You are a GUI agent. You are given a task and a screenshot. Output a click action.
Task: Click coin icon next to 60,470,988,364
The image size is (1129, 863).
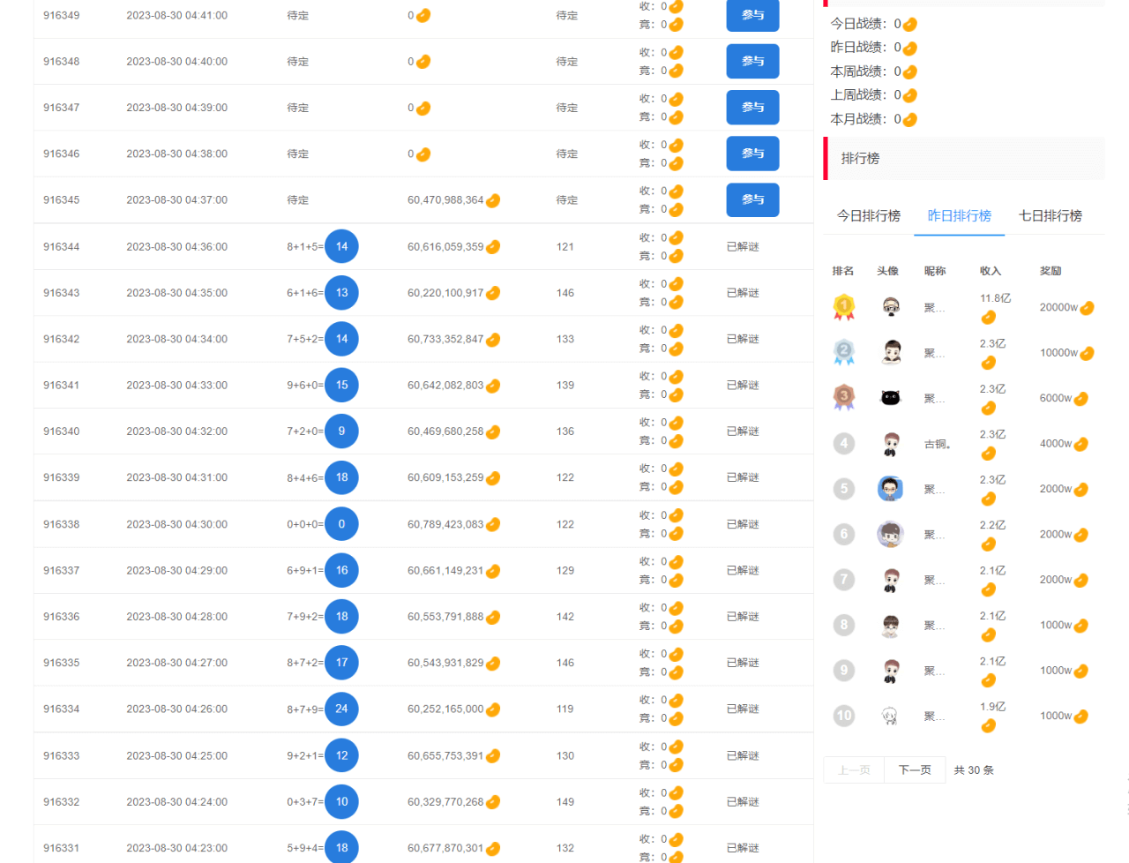493,200
